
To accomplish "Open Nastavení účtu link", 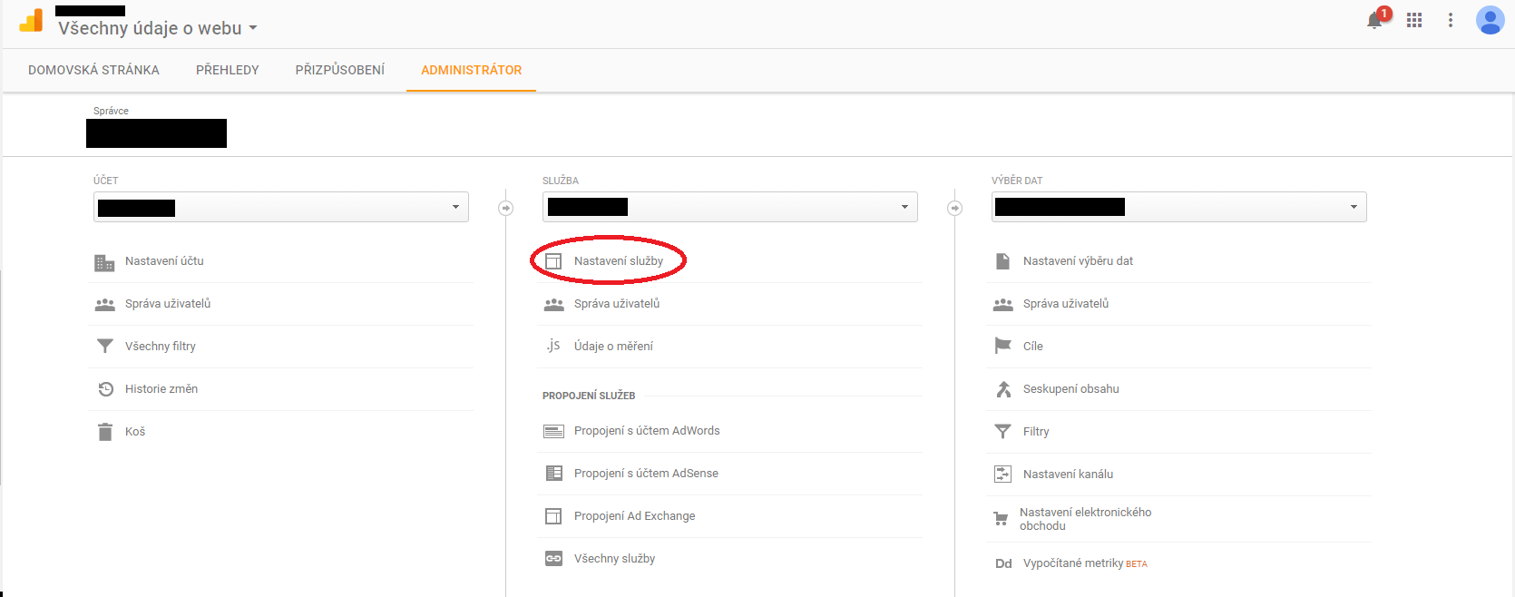I will (x=164, y=261).
